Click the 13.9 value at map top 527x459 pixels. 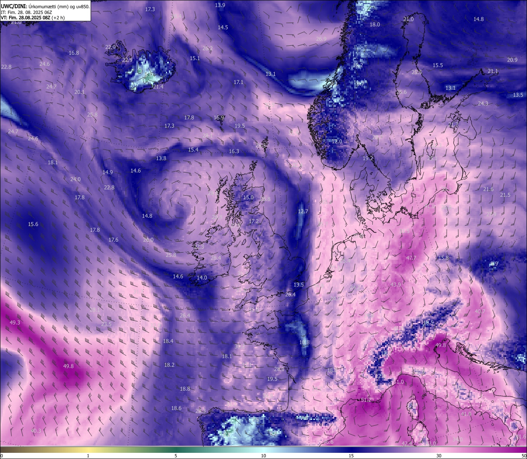click(x=220, y=5)
